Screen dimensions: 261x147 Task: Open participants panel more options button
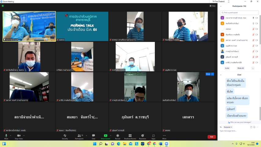click(253, 68)
